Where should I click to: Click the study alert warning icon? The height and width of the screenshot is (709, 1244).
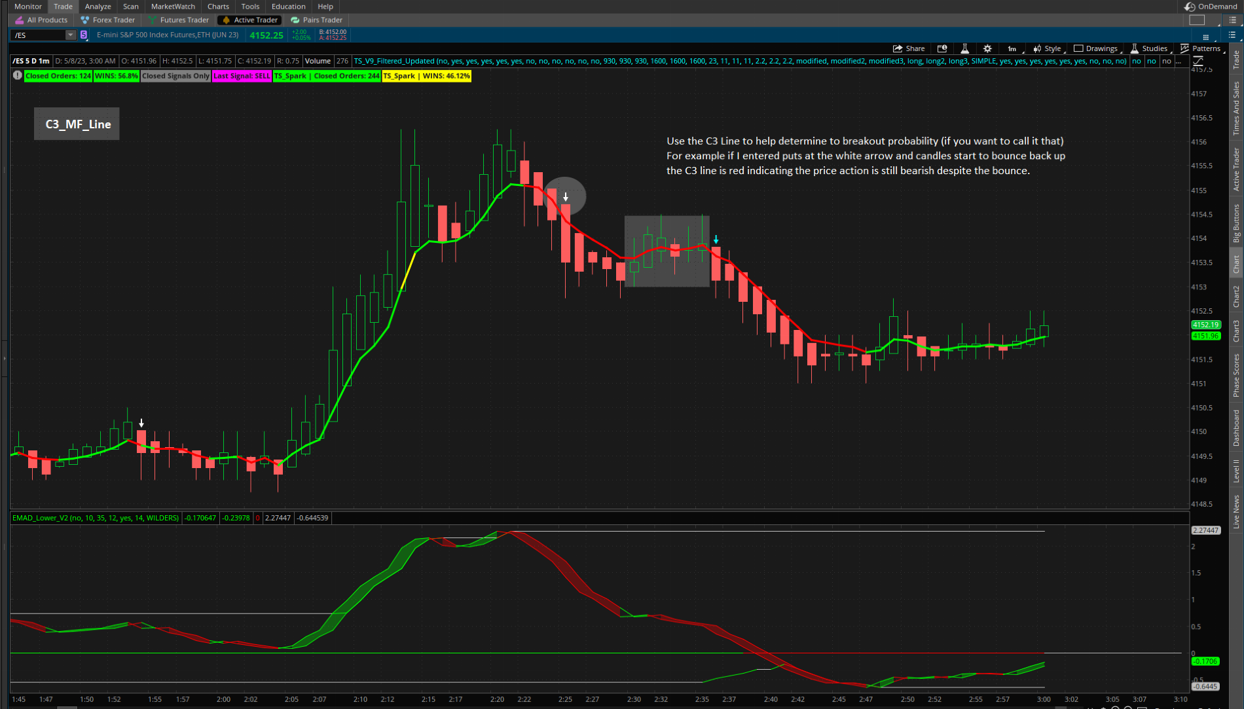tap(17, 76)
